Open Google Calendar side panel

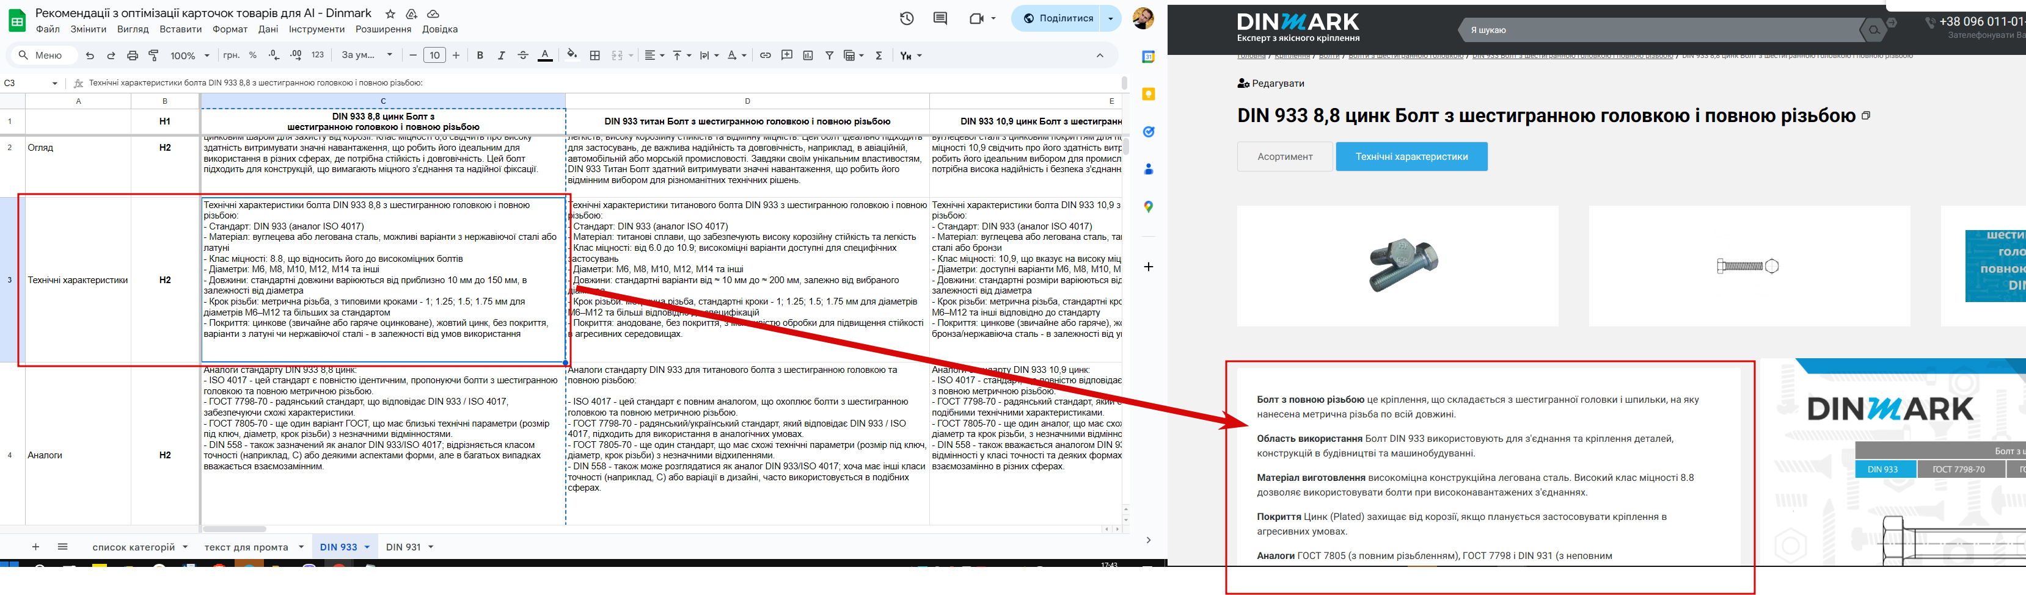click(x=1148, y=57)
